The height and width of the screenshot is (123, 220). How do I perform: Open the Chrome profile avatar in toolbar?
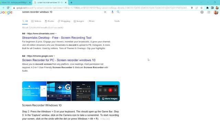click(x=217, y=8)
